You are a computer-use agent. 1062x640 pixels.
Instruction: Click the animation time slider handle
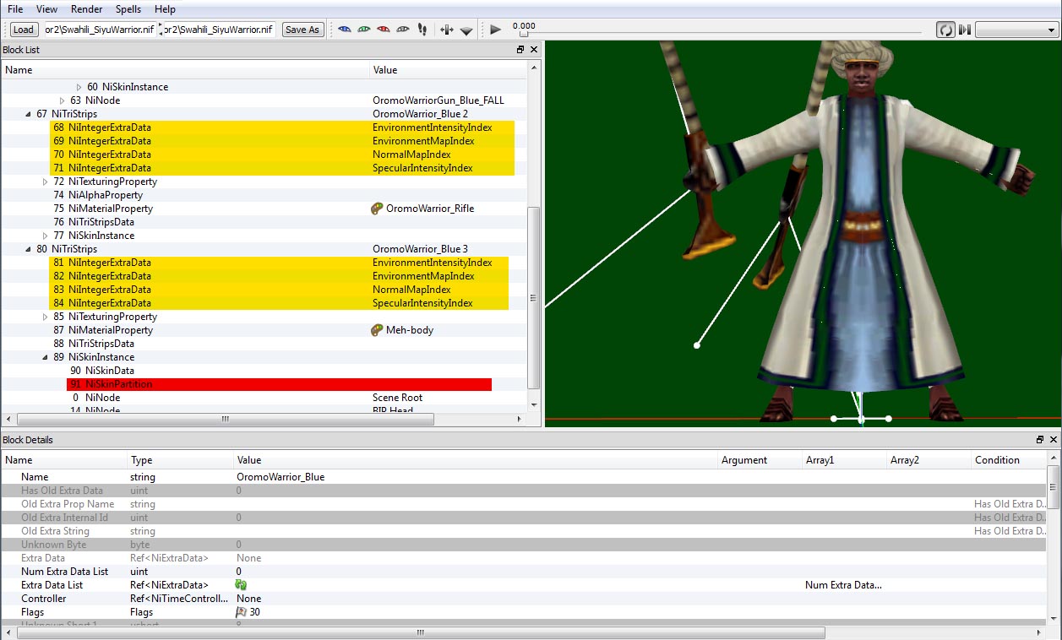click(x=524, y=34)
